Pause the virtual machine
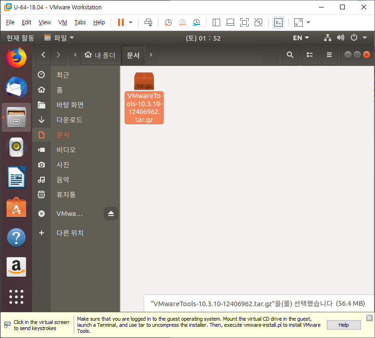The height and width of the screenshot is (338, 375). point(121,22)
